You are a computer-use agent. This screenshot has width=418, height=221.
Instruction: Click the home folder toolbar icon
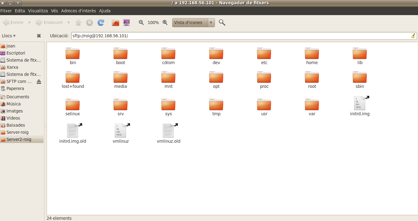click(115, 23)
